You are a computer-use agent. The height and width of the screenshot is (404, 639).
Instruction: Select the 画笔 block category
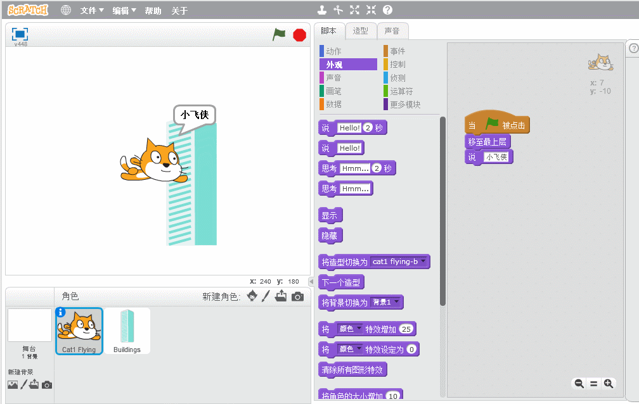coord(348,91)
